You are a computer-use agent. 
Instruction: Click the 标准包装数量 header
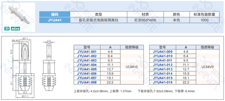[x=204, y=14]
